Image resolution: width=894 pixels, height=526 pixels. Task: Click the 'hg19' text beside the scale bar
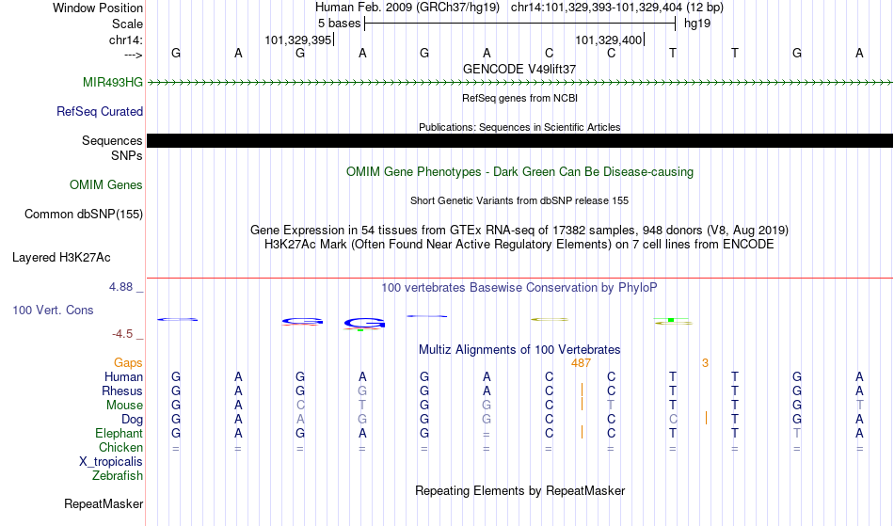[697, 24]
